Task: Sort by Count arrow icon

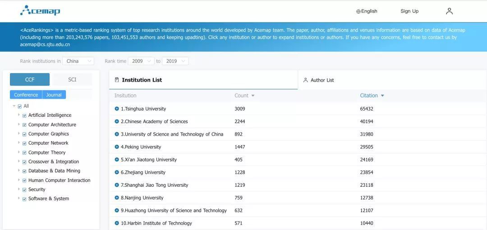Action: tap(253, 96)
